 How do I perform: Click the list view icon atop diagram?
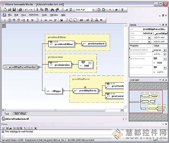click(x=4, y=26)
